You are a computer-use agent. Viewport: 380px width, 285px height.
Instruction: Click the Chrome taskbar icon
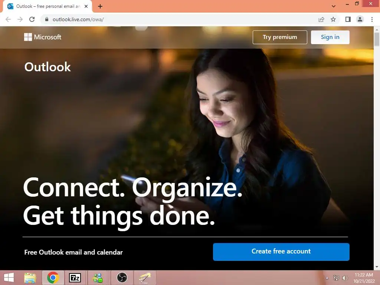(53, 278)
